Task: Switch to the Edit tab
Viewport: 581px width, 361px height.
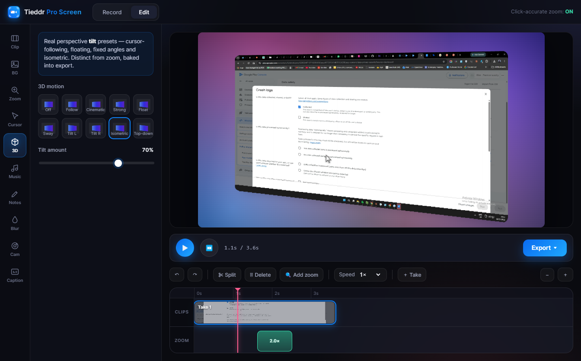Action: pos(144,12)
